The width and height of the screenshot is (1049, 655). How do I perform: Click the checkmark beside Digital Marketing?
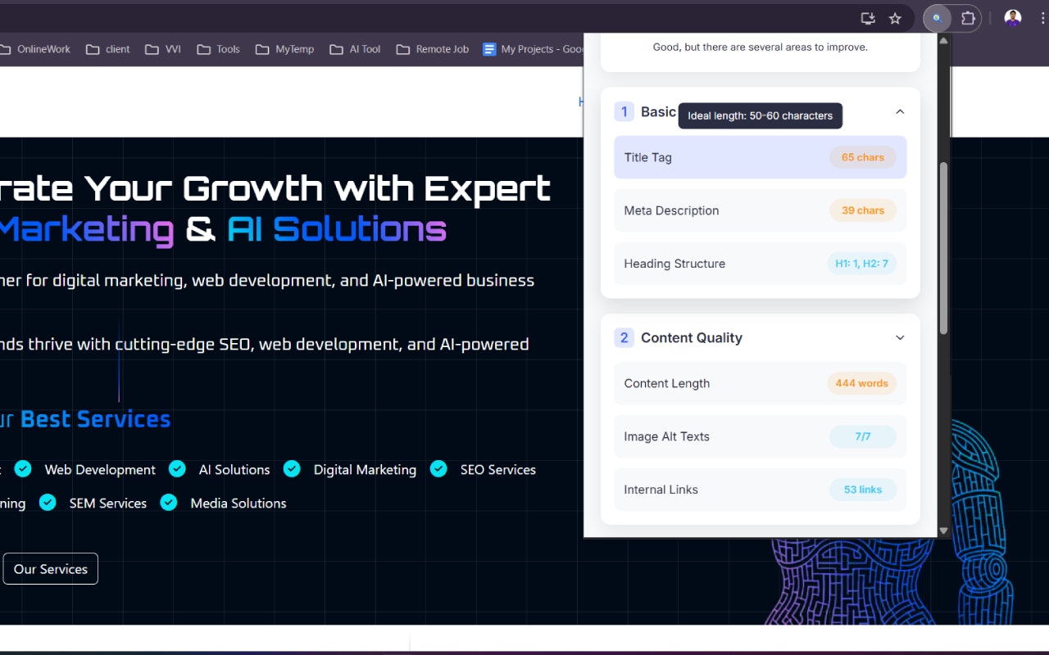click(x=292, y=468)
